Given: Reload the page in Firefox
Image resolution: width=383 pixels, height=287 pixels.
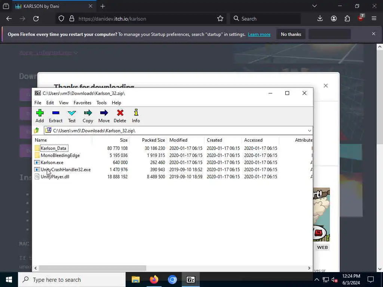Looking at the screenshot, I should click(x=36, y=19).
